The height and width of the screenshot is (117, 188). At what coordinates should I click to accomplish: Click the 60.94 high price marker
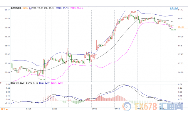pos(134,12)
